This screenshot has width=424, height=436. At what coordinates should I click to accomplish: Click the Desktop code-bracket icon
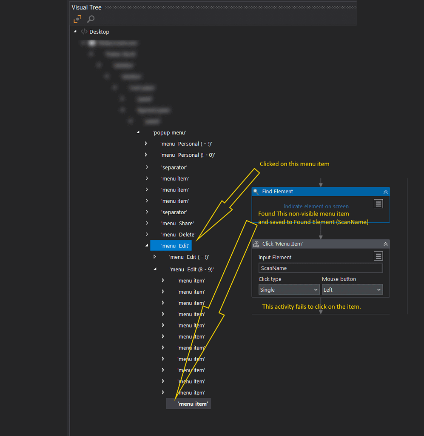point(84,32)
